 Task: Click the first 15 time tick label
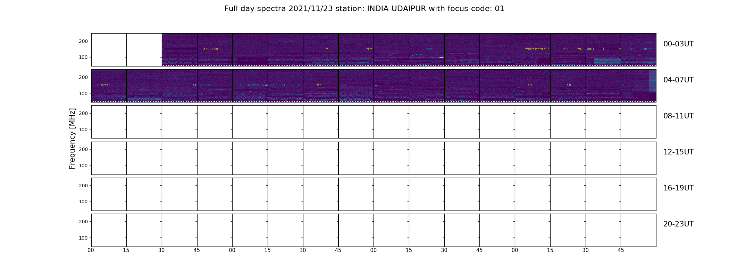point(126,250)
